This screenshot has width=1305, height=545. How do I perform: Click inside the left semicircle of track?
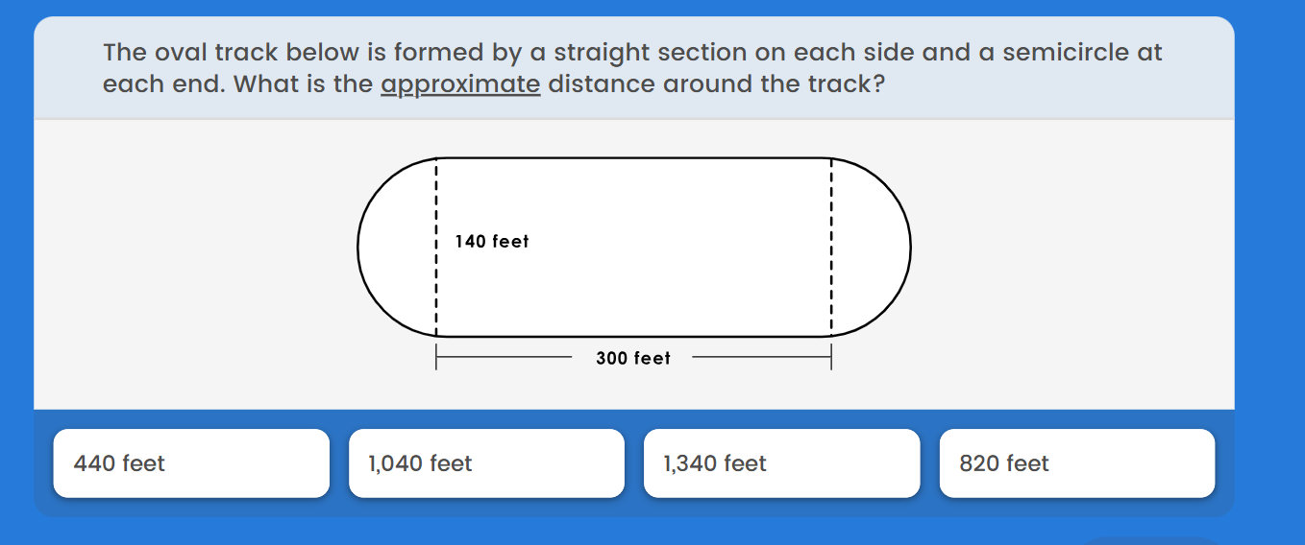pos(397,248)
